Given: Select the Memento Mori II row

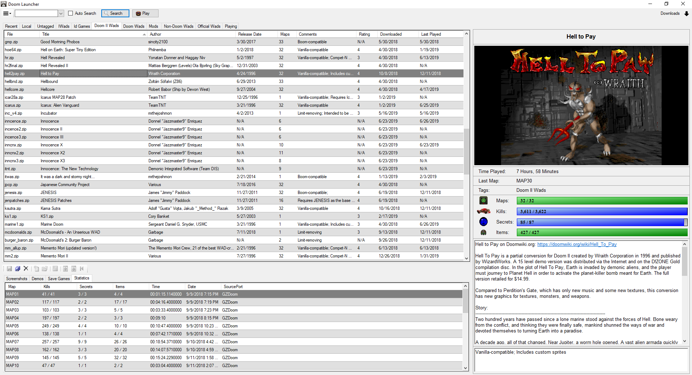Looking at the screenshot, I should pos(234,256).
